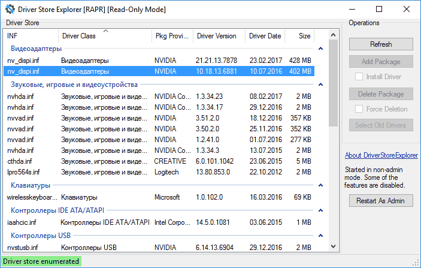This screenshot has width=421, height=268.
Task: Select nvvad.inf row version 1.2.41.0
Action: pyautogui.click(x=159, y=140)
